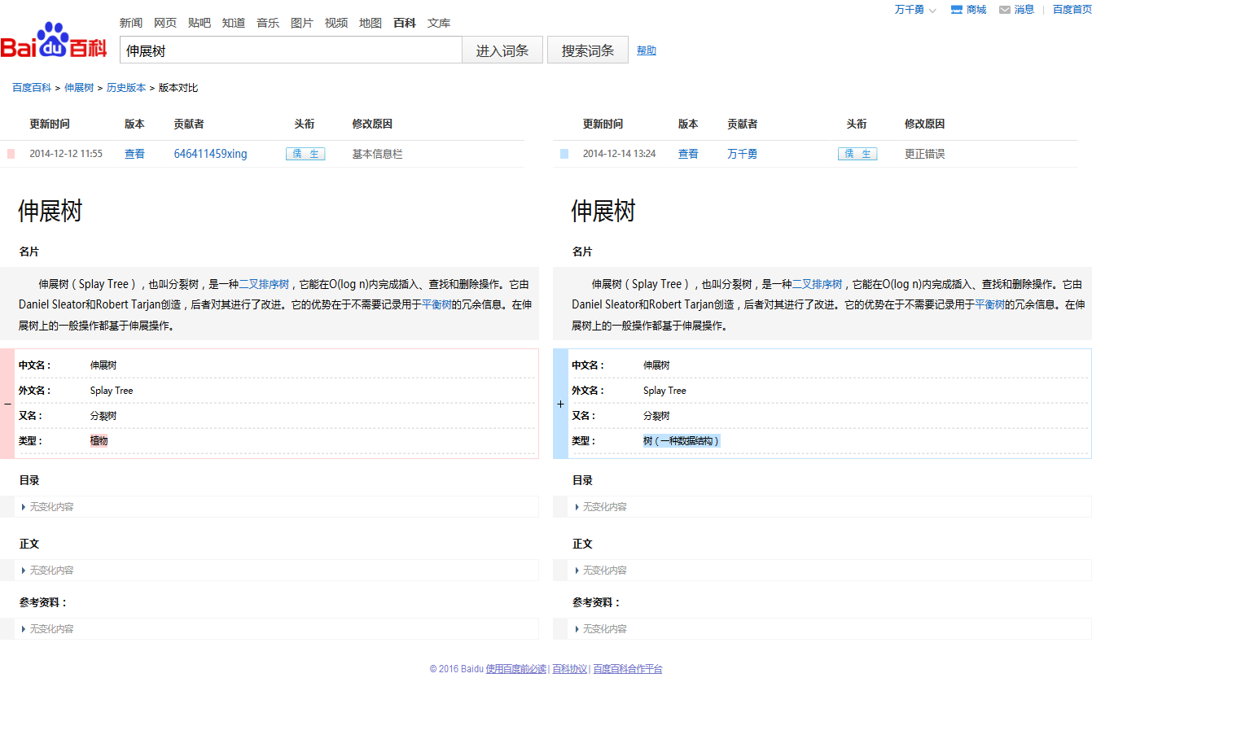Open contributor 万千勇 profile in version table

tap(742, 154)
